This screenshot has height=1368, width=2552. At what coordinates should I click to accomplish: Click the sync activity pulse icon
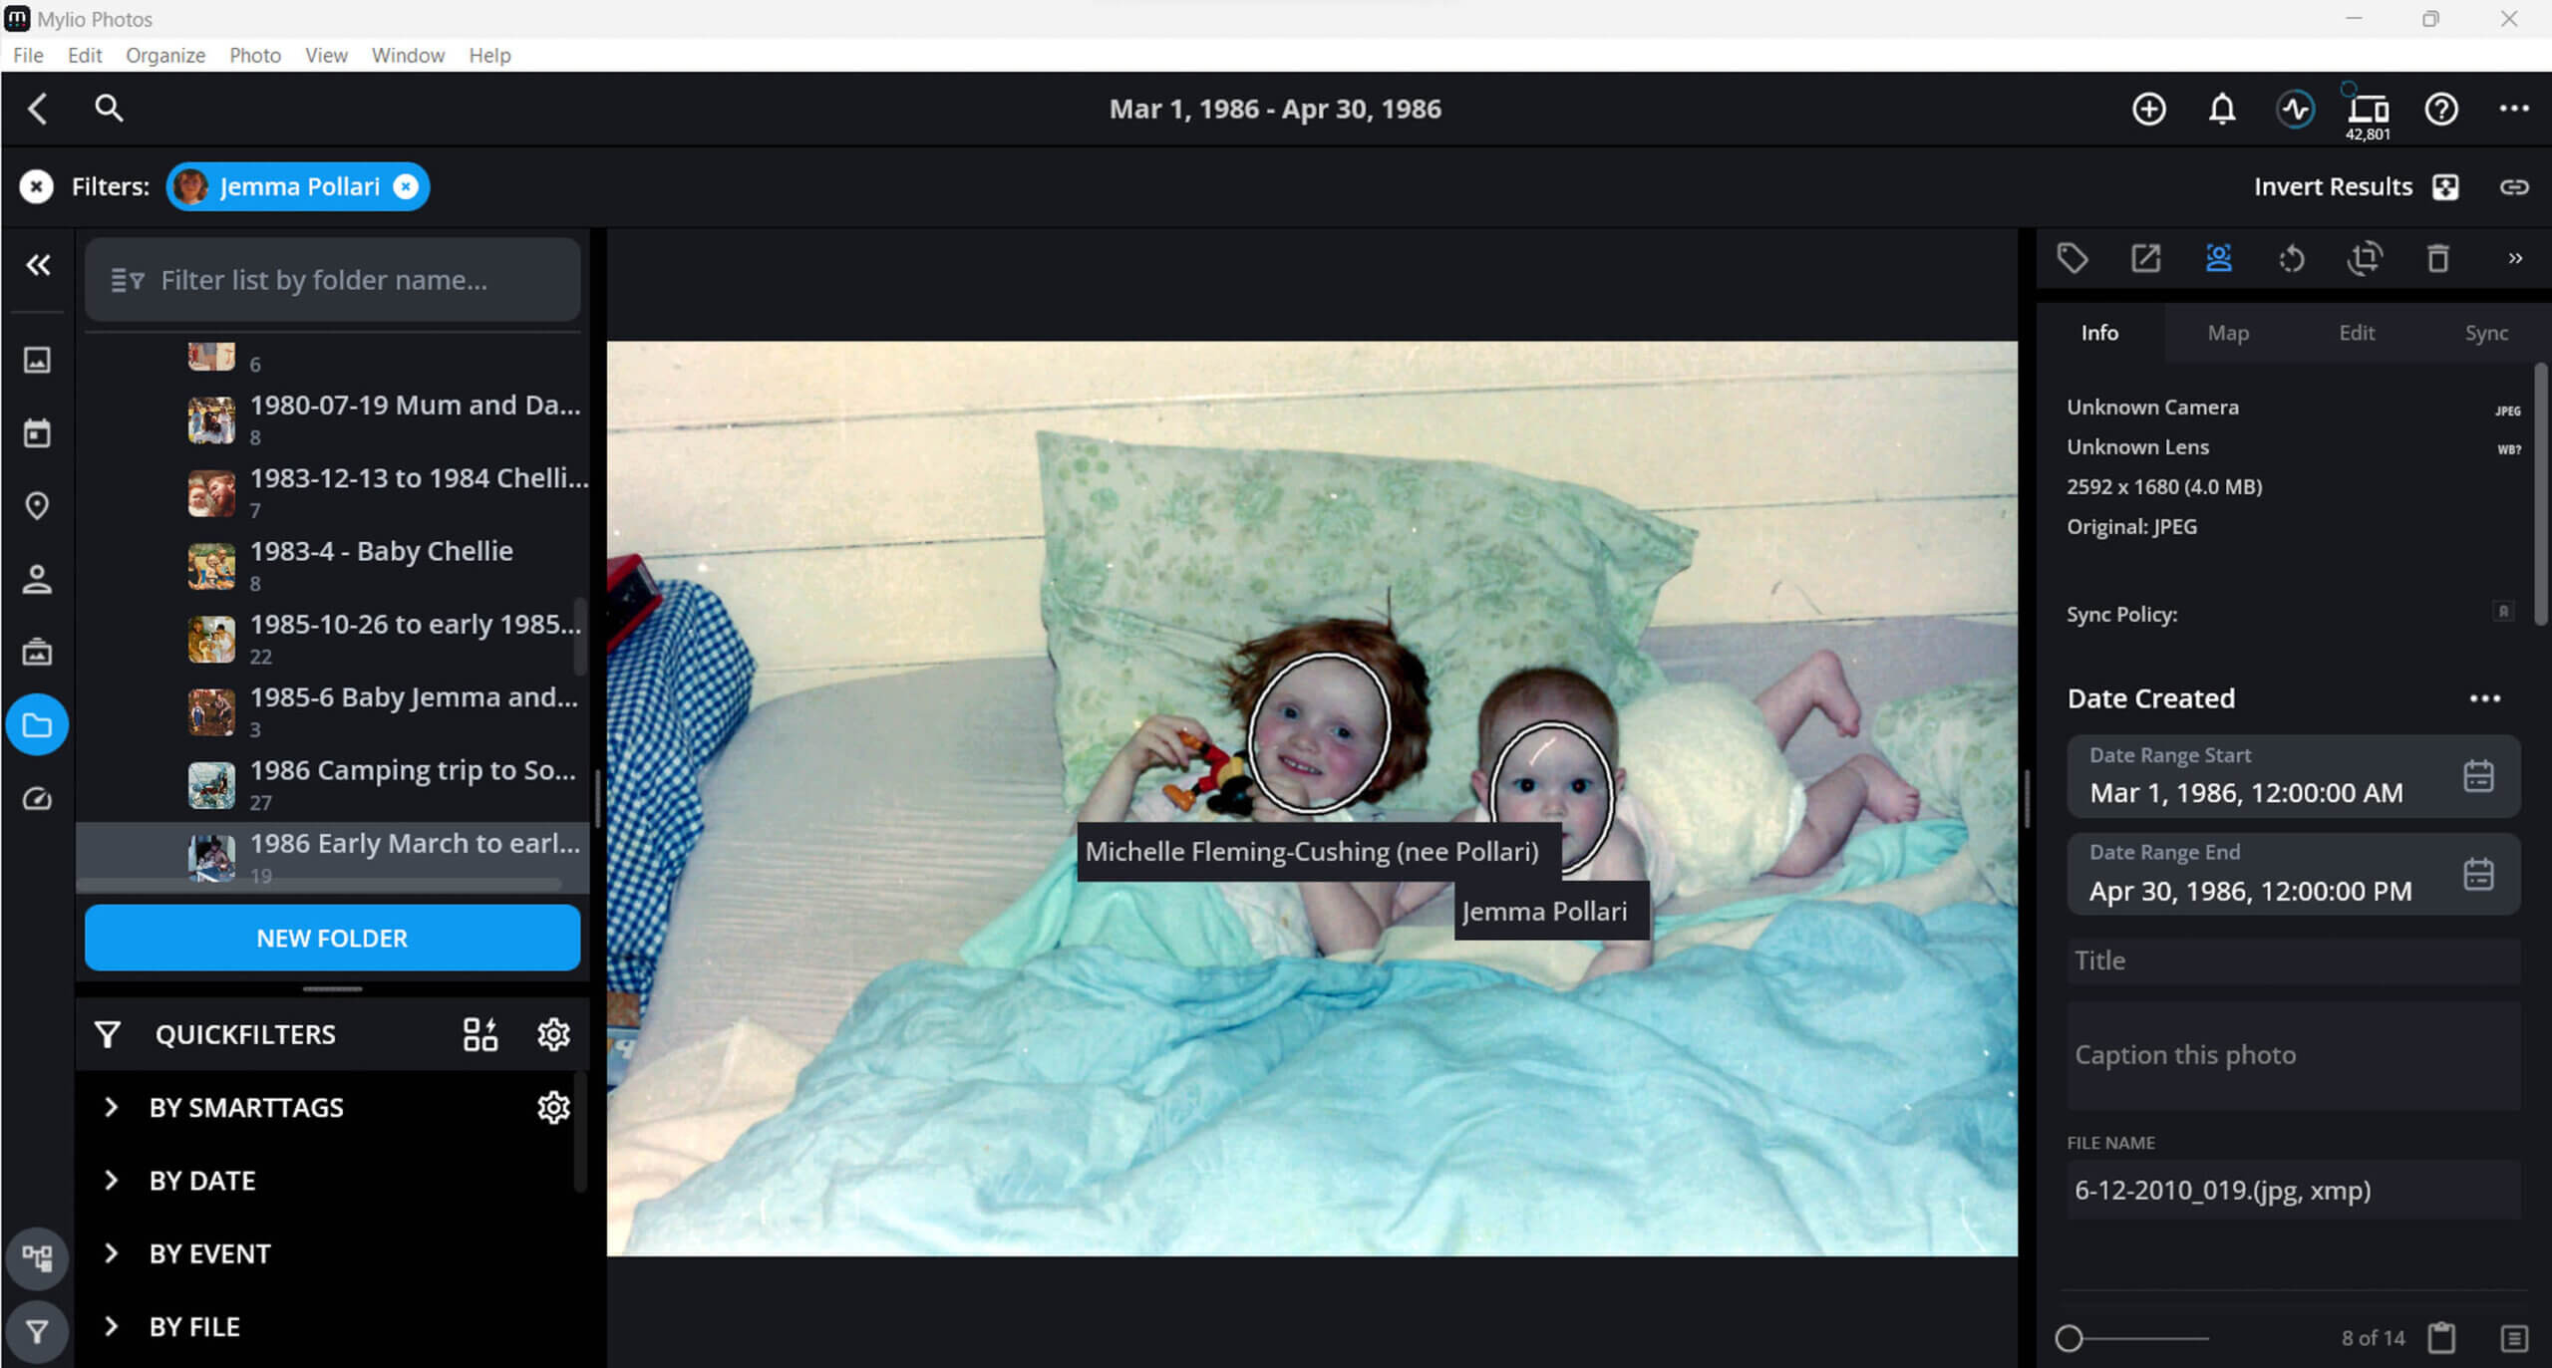(2295, 109)
